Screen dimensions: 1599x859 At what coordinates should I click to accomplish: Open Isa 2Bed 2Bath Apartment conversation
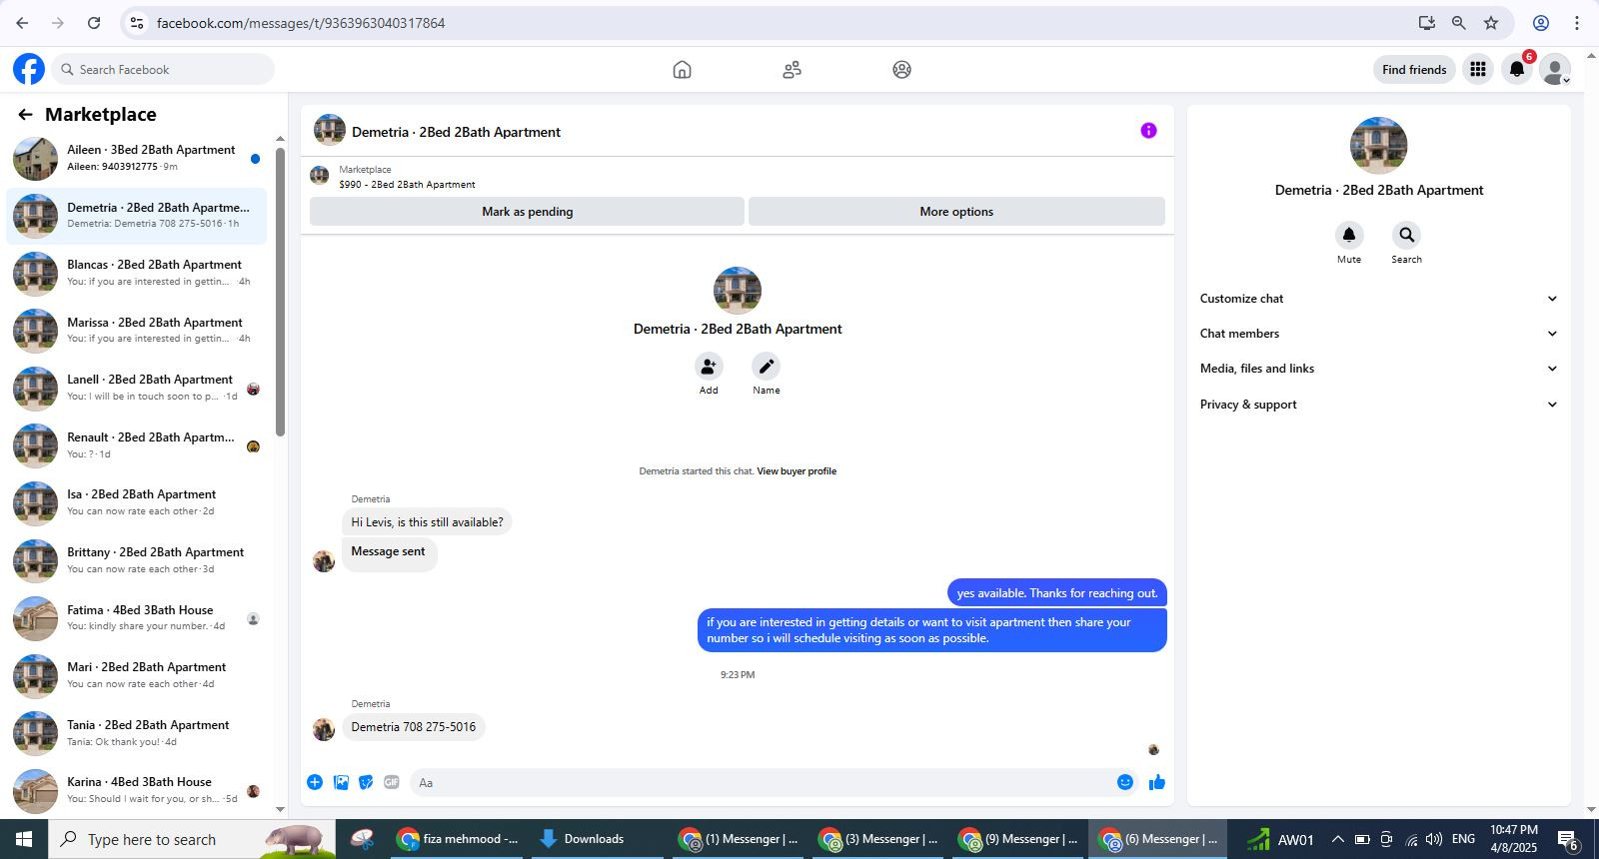coord(137,502)
